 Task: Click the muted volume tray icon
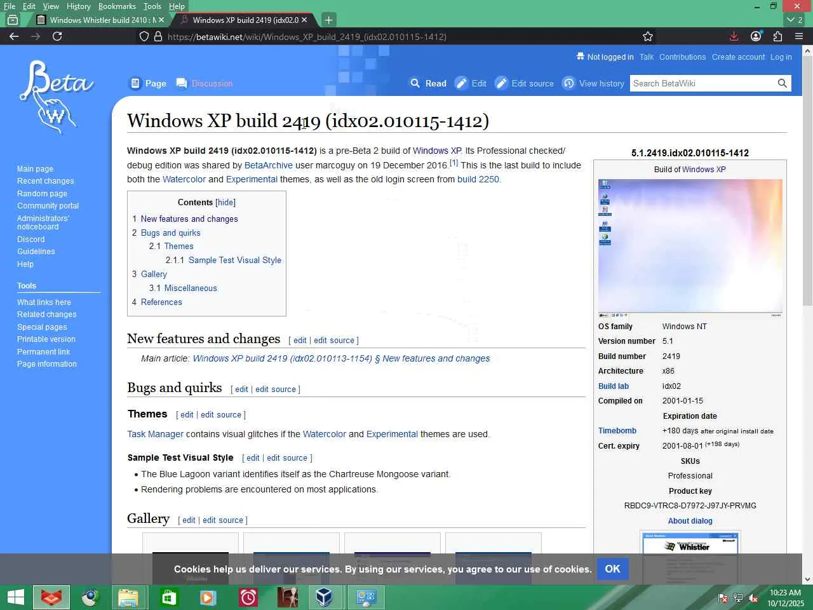(753, 598)
